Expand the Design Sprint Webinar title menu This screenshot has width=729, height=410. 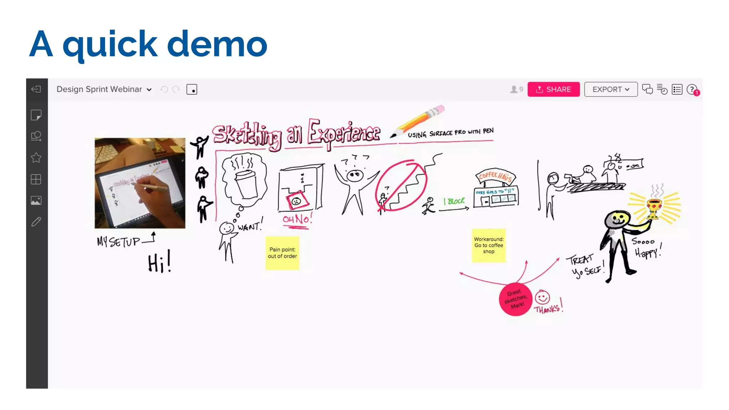[104, 89]
